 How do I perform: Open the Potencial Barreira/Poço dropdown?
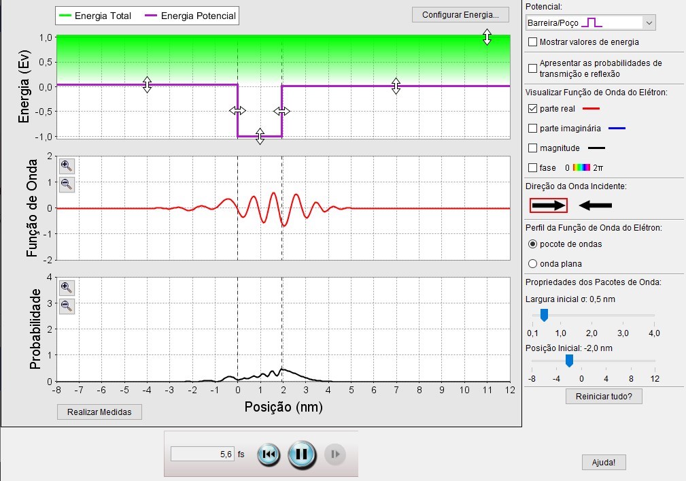tap(591, 22)
